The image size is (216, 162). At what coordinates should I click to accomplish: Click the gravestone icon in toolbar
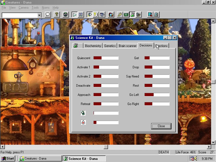[156, 15]
